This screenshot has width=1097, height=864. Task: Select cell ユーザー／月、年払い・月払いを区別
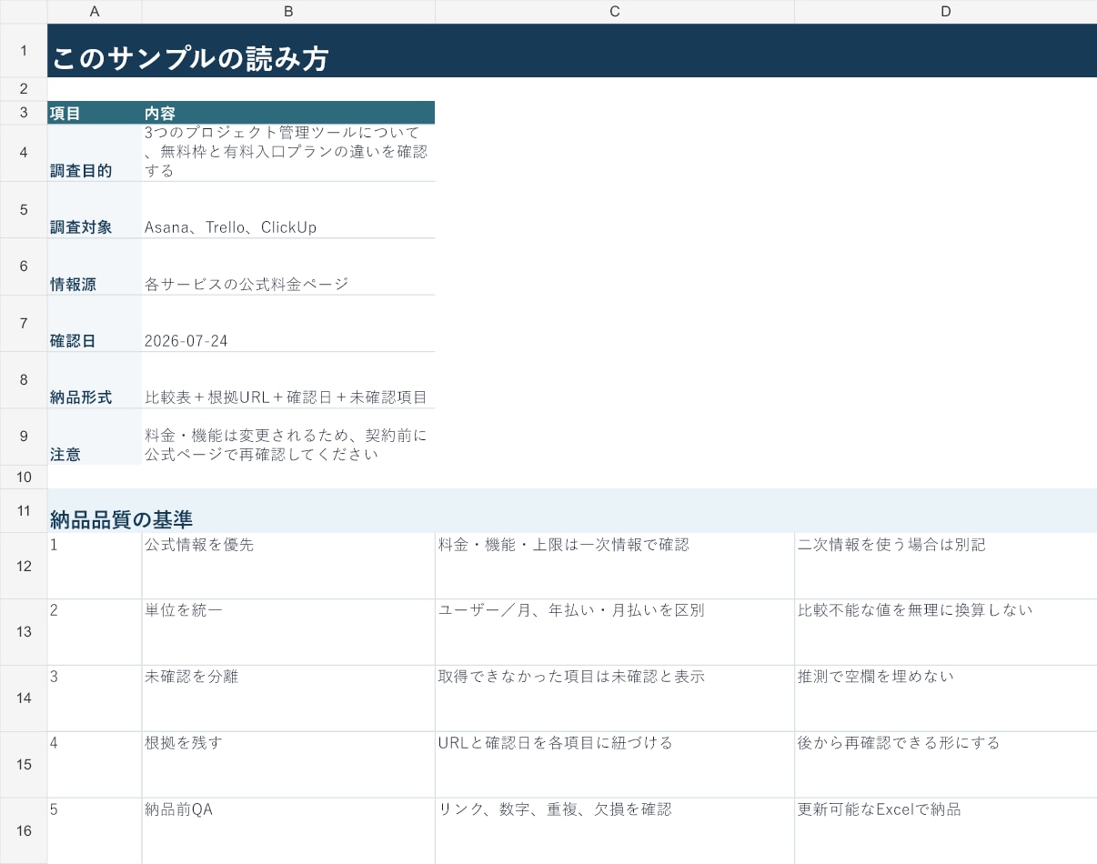pyautogui.click(x=615, y=631)
